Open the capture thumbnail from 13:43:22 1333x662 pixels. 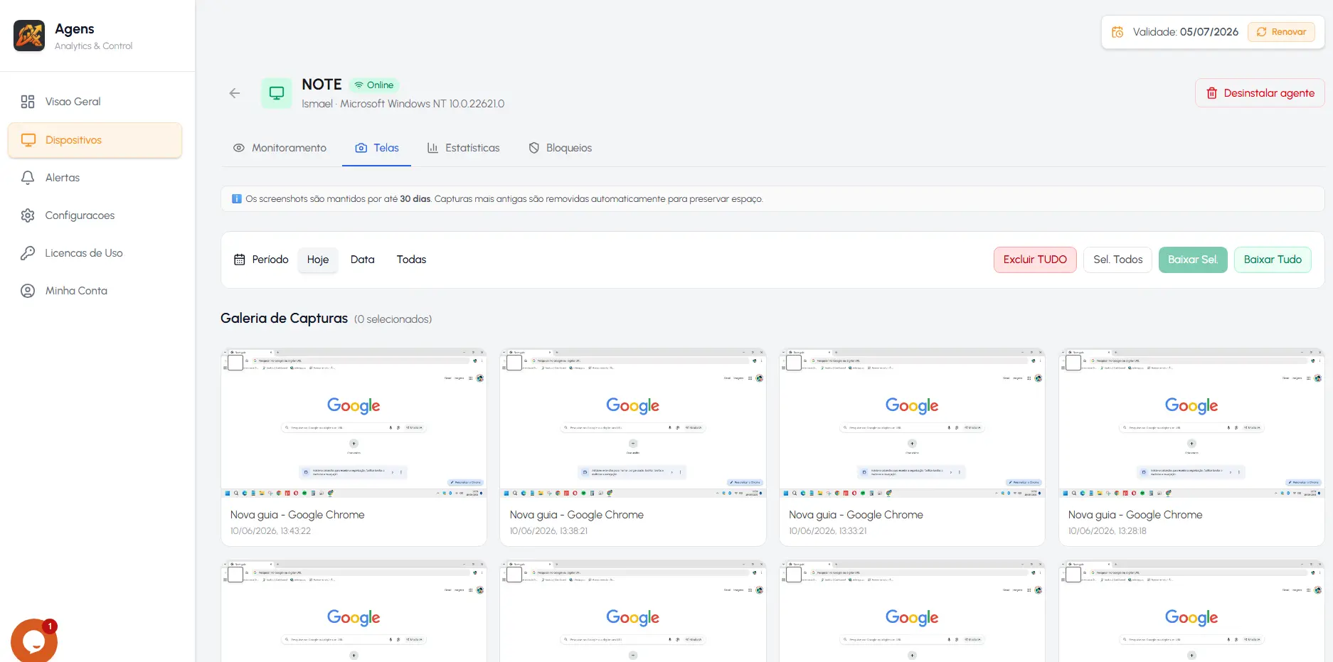point(354,422)
